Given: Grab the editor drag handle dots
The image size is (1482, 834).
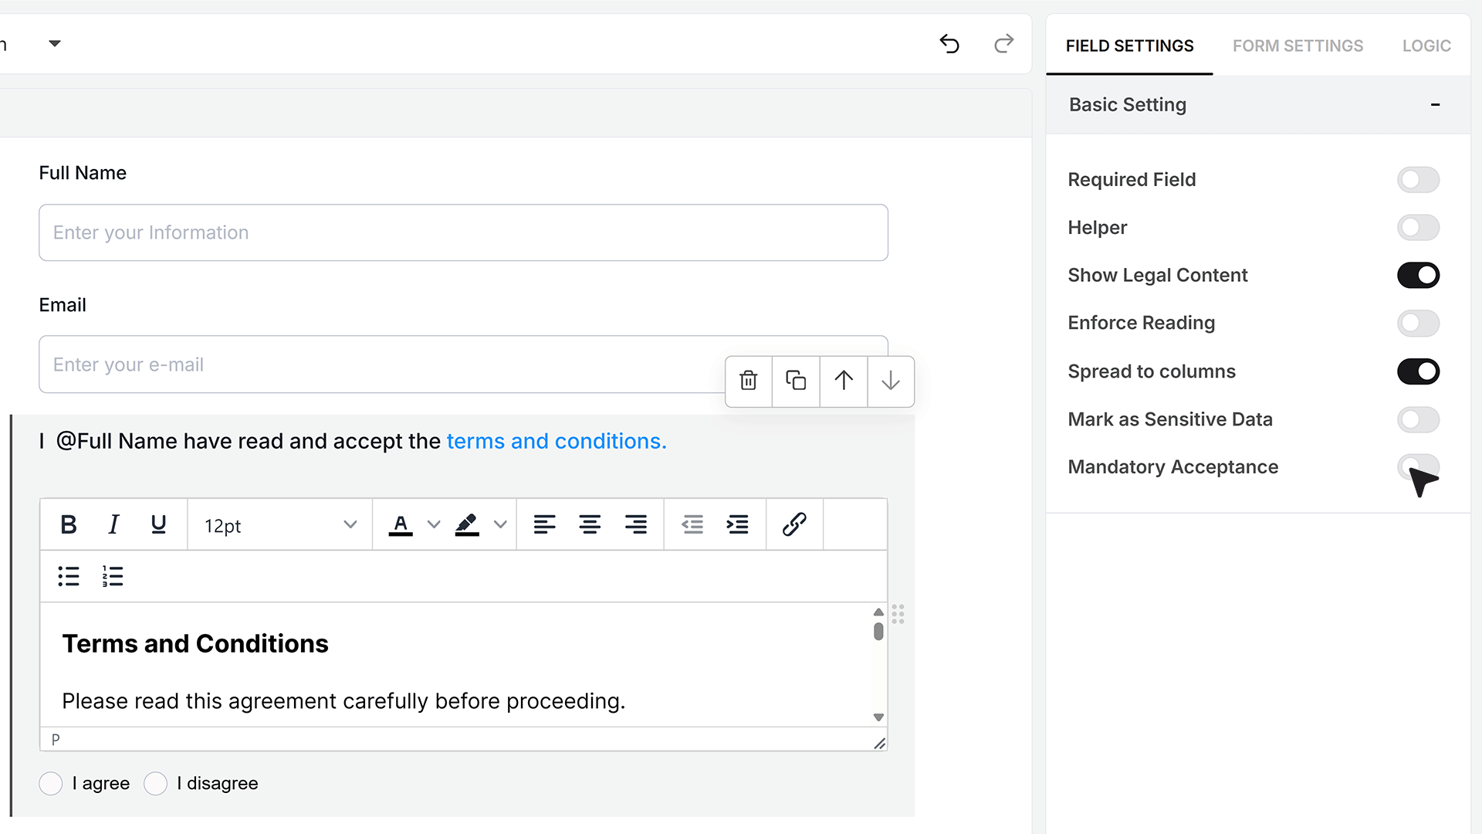Looking at the screenshot, I should click(898, 614).
